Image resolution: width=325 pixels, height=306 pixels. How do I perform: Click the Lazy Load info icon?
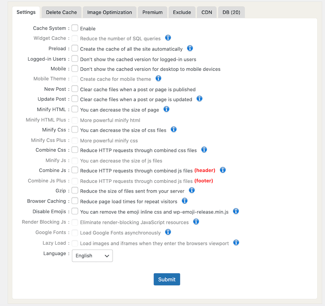(x=236, y=243)
